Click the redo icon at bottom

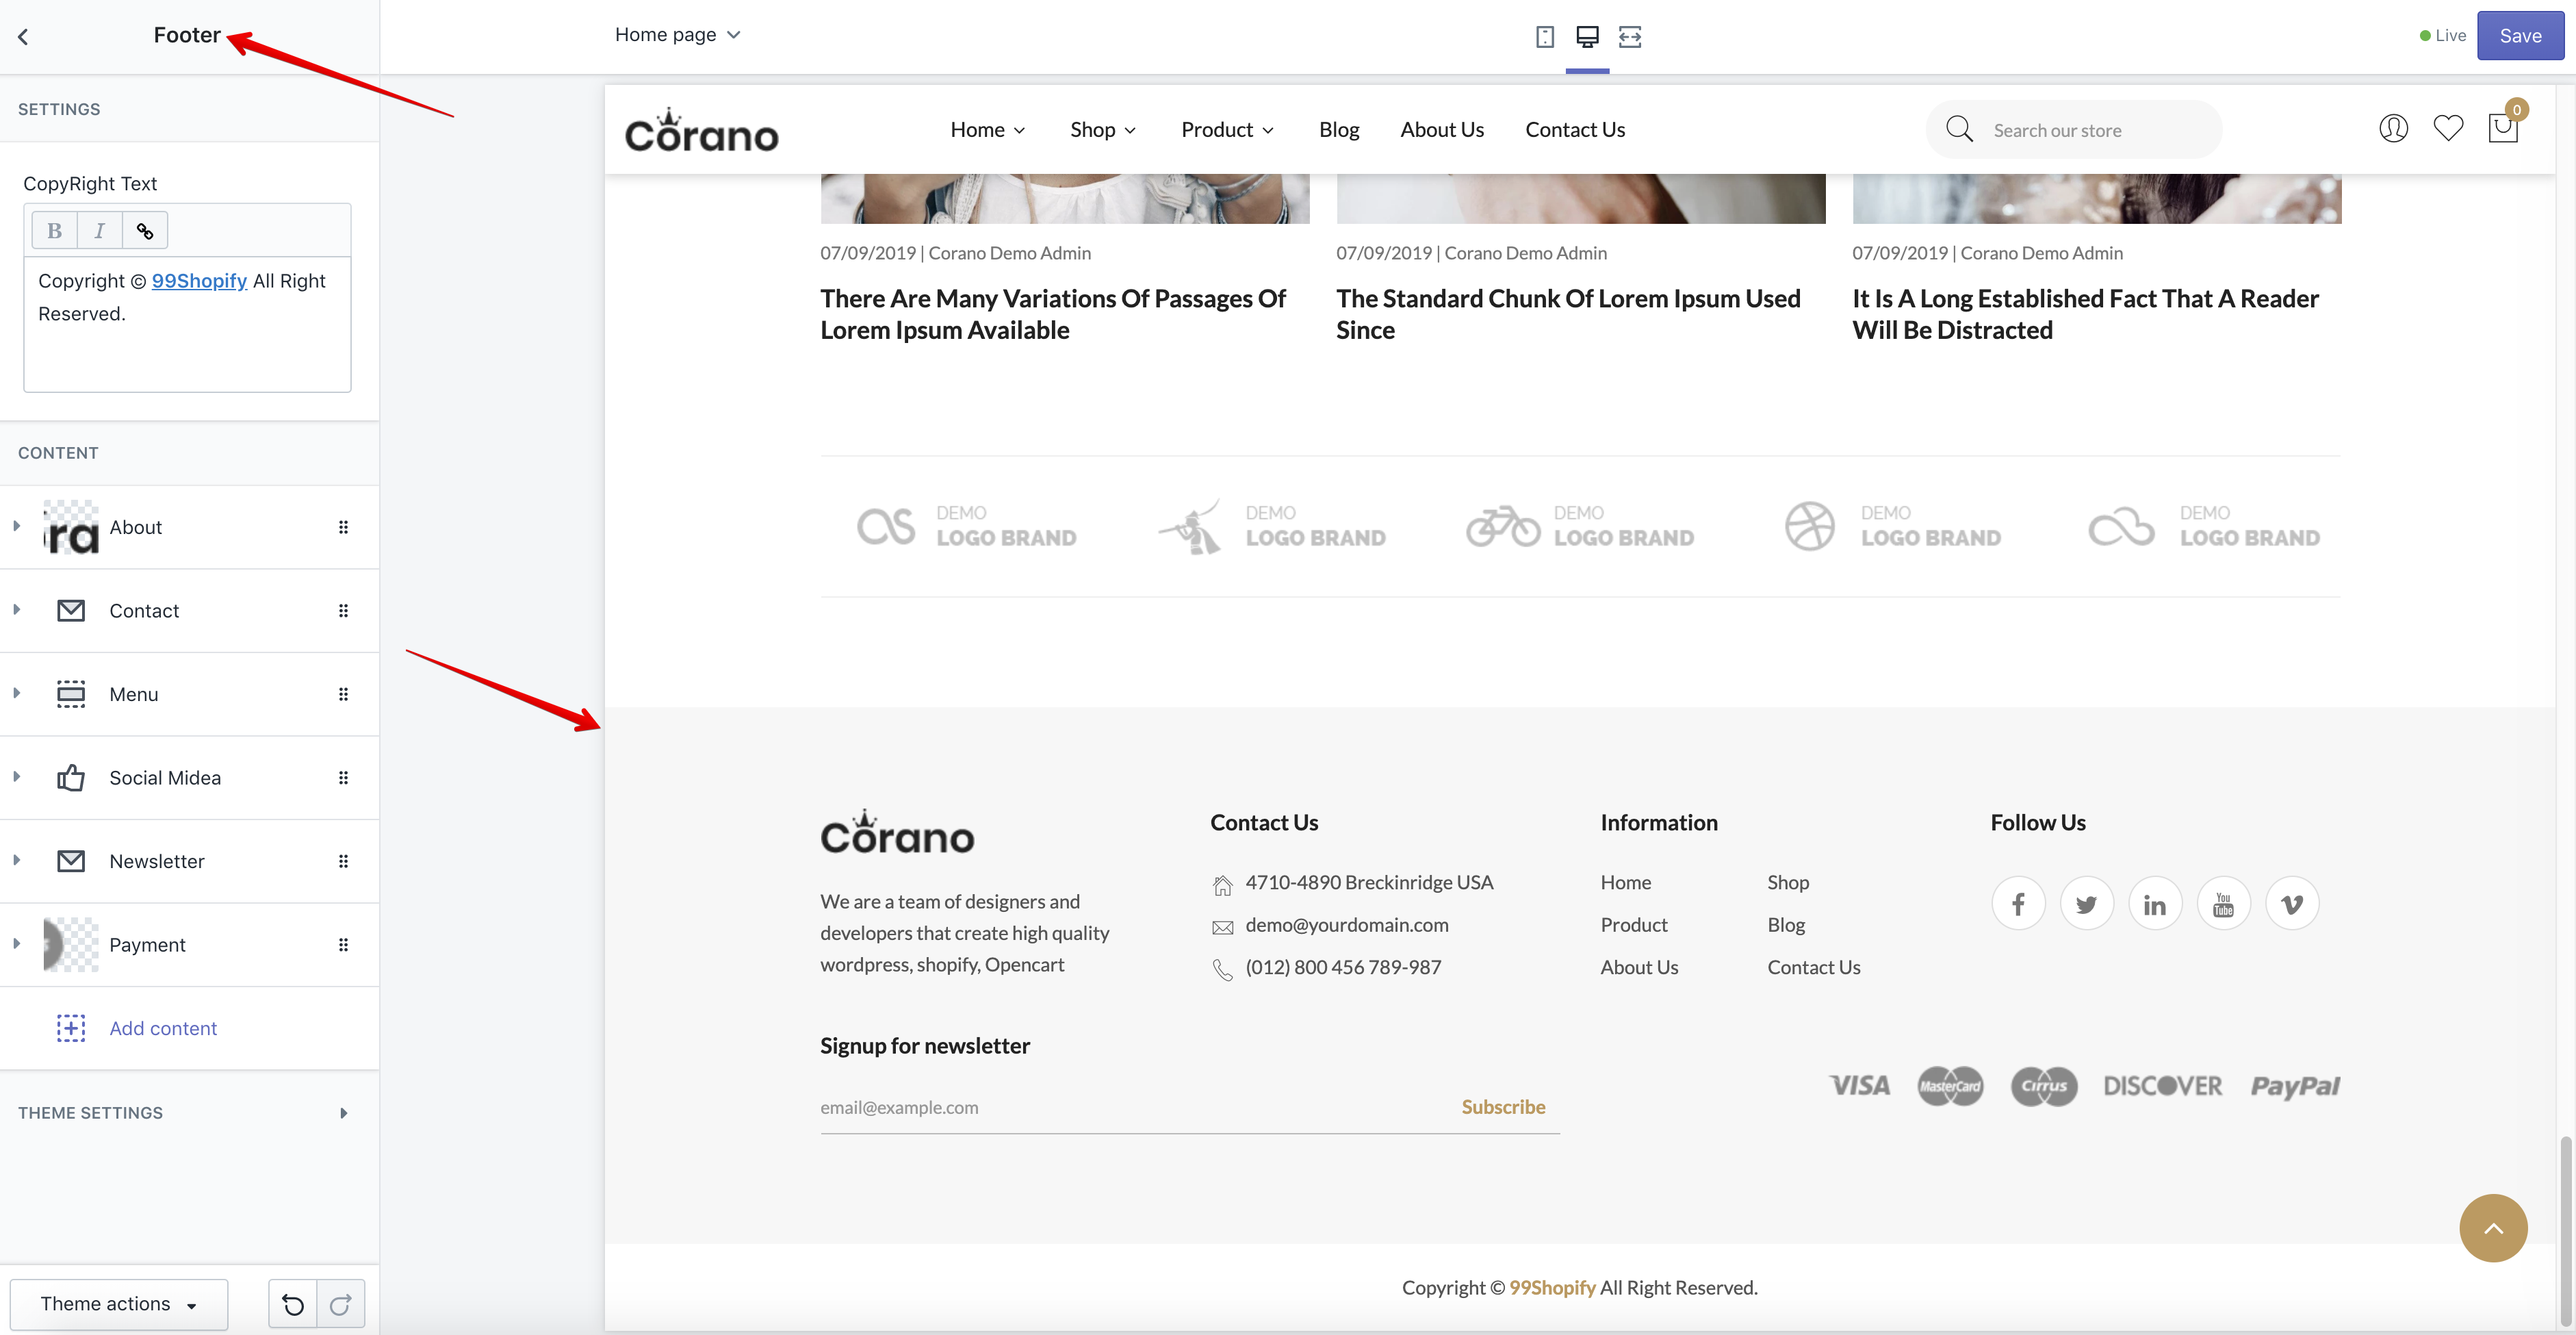340,1304
